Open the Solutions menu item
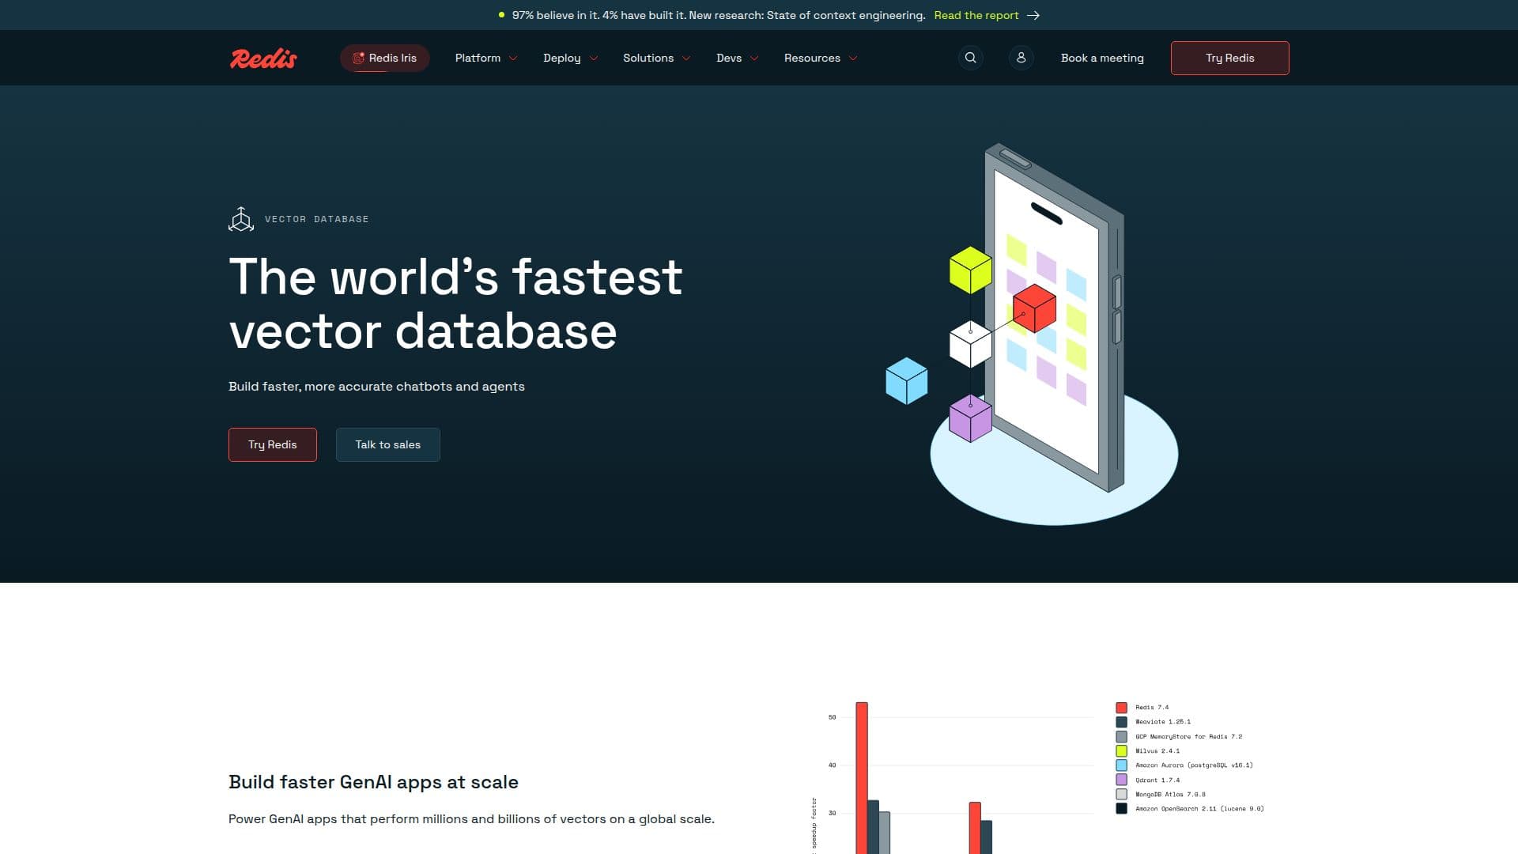 (x=648, y=58)
